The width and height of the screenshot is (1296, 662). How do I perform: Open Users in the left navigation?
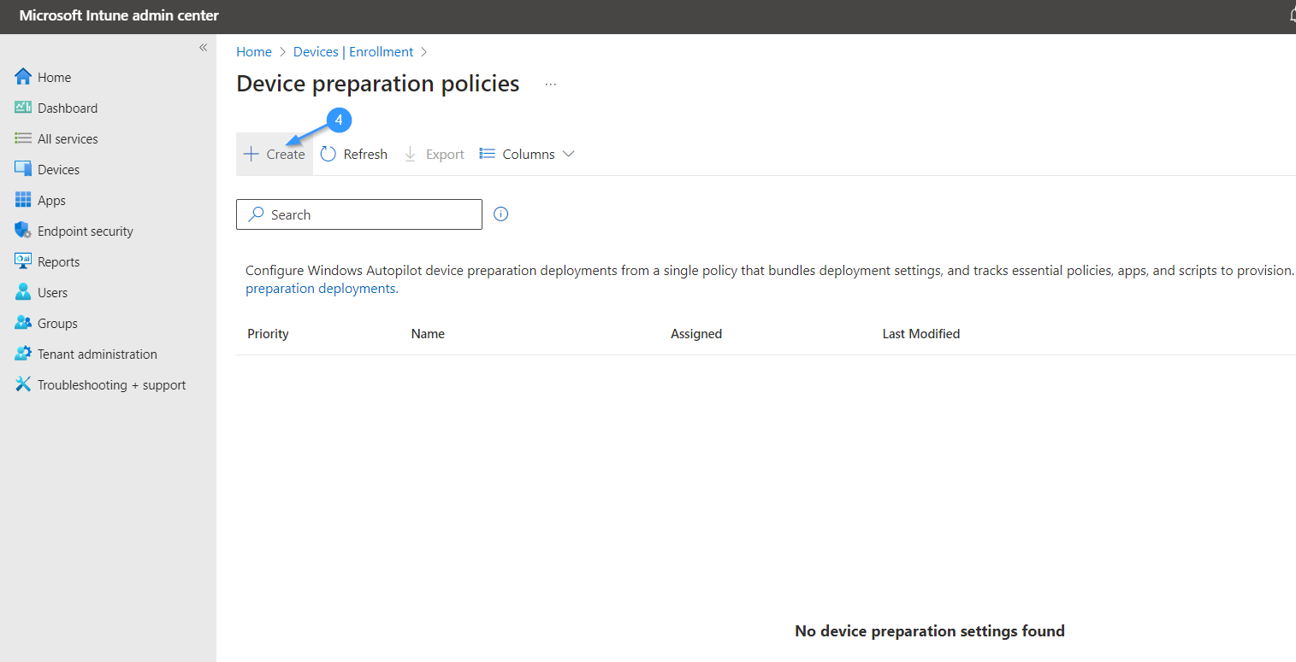52,292
